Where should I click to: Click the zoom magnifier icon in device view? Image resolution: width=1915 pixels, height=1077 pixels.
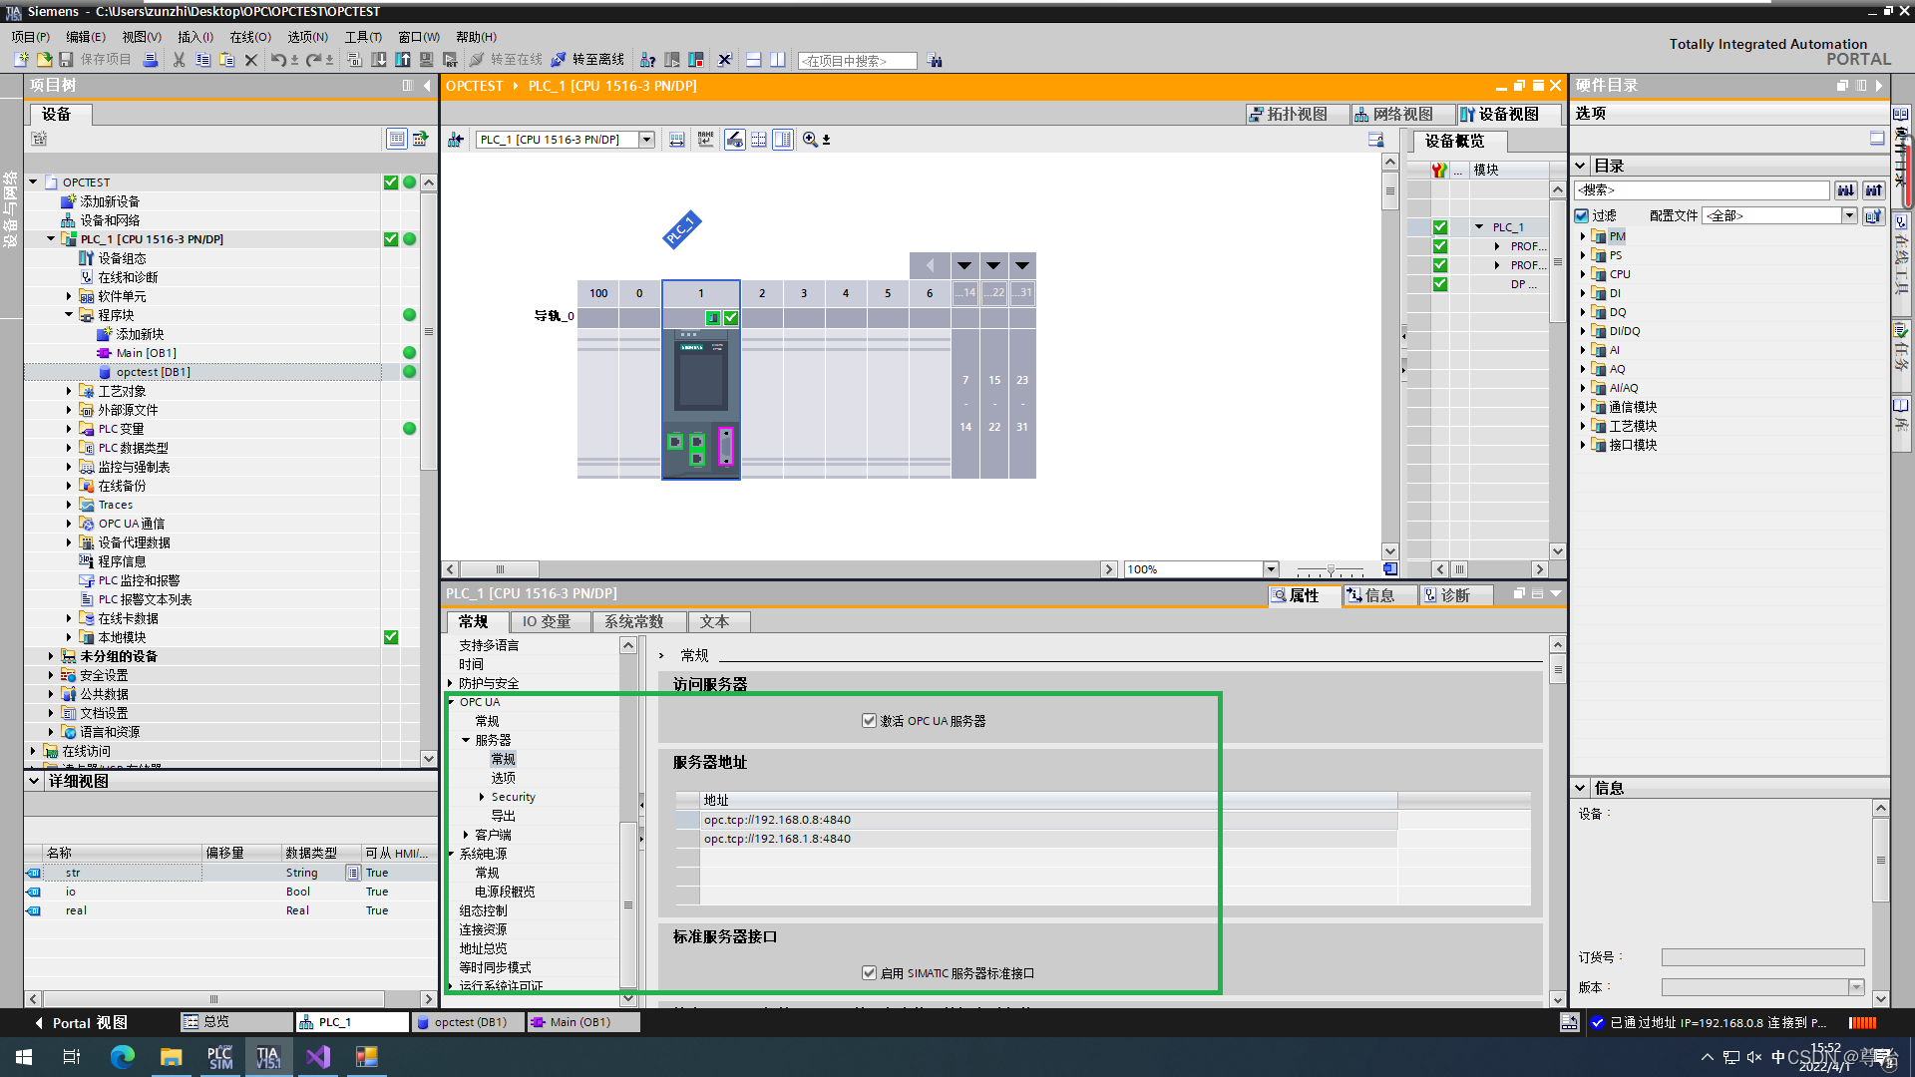[x=810, y=140]
